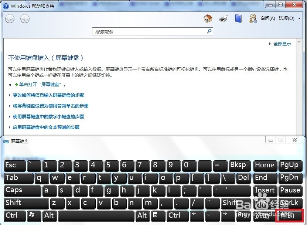Open the 选项(O) dropdown menu
This screenshot has width=307, height=225.
[290, 18]
